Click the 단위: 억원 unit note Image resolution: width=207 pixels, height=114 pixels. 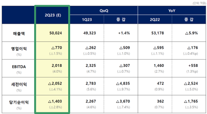tap(199, 3)
